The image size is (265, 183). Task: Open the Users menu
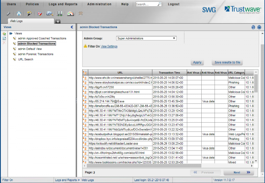[11, 4]
